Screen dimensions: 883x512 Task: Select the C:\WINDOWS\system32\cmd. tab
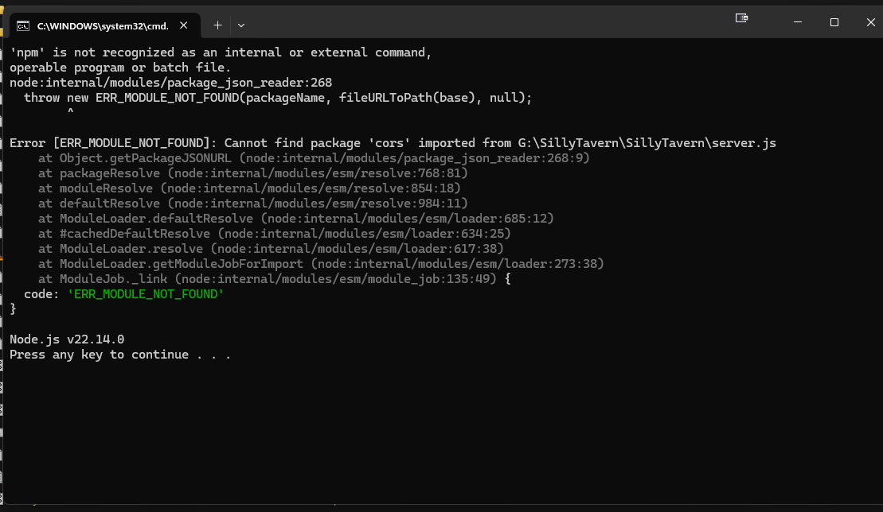(x=104, y=25)
